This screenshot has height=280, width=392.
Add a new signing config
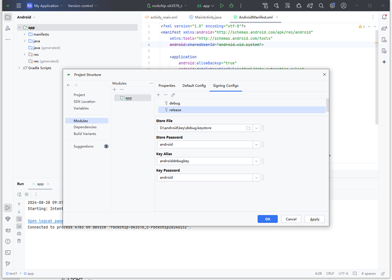pos(158,95)
